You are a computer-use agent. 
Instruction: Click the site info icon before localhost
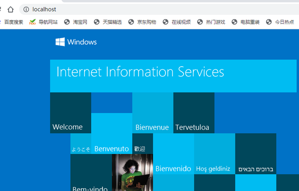coord(26,9)
